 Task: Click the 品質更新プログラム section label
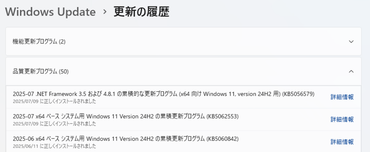(35, 71)
